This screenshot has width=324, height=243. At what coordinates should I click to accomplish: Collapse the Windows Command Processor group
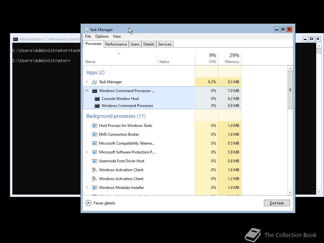pos(87,90)
